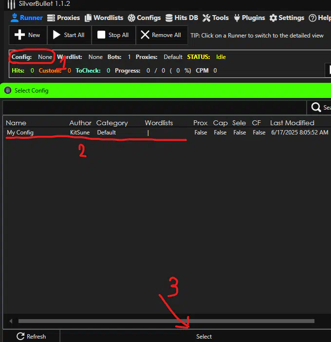
Task: Click the magnifier search icon
Action: tap(316, 107)
